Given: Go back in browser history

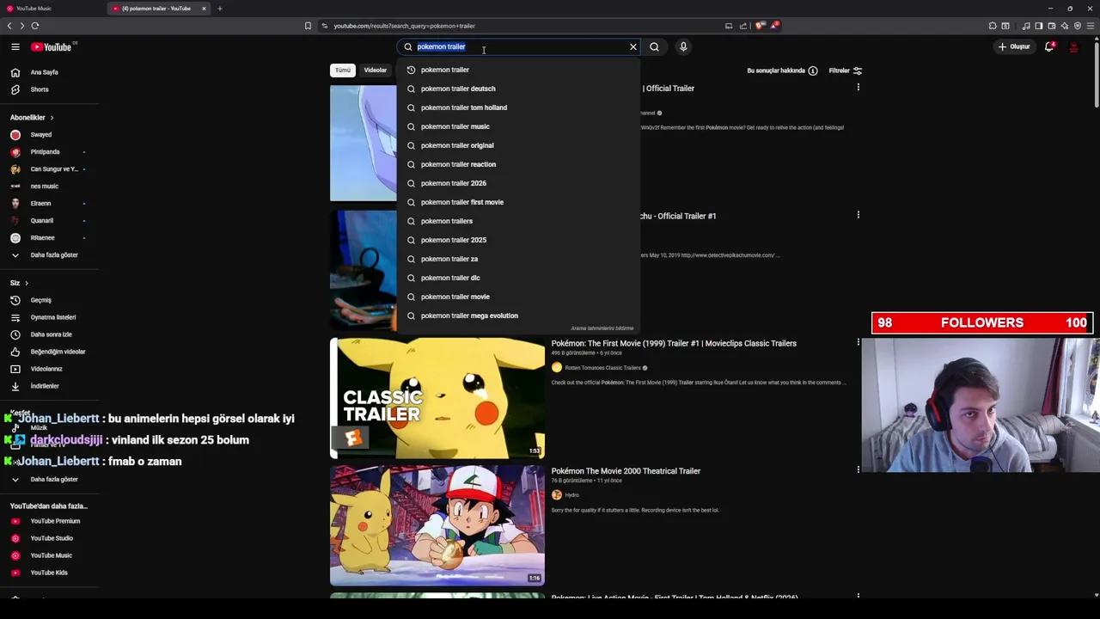Looking at the screenshot, I should pyautogui.click(x=9, y=26).
